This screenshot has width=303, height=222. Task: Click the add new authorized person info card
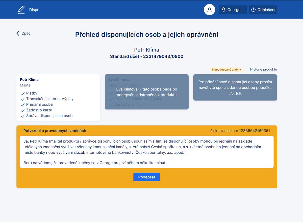coord(235,88)
